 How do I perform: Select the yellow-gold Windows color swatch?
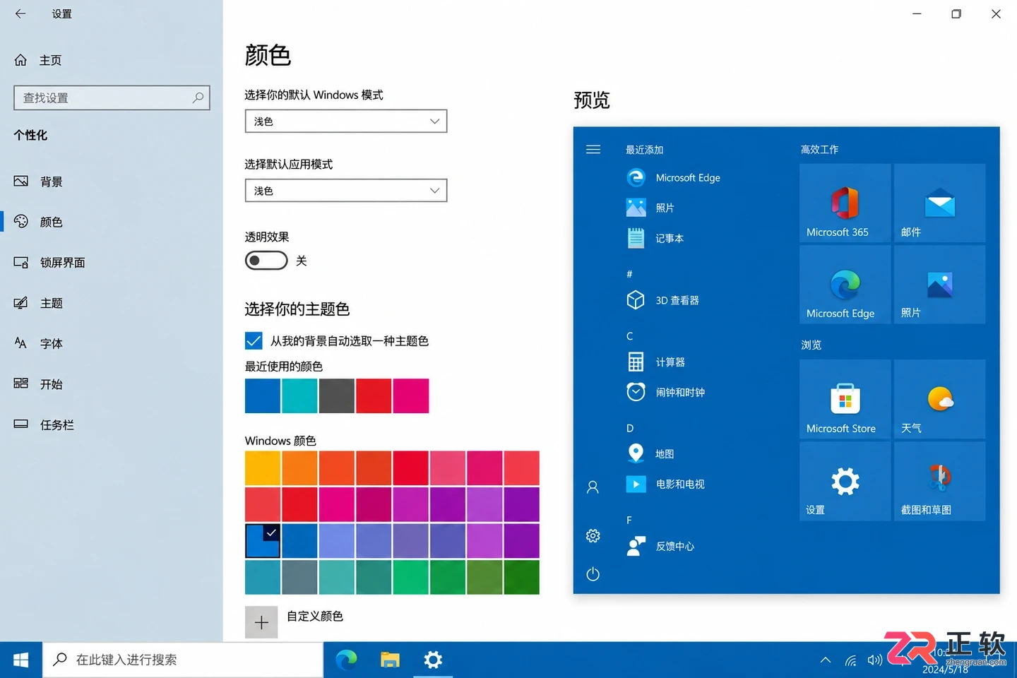[x=263, y=468]
